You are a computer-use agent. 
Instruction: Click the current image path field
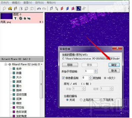[91, 59]
